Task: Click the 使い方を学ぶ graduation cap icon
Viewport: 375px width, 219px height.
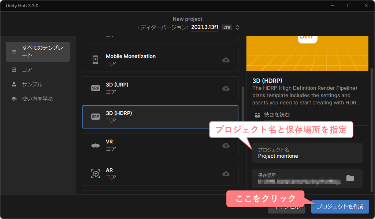Action: [14, 99]
